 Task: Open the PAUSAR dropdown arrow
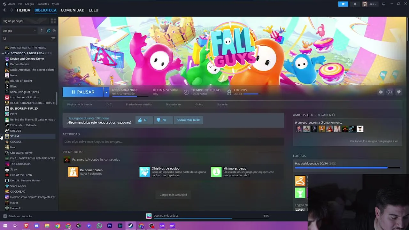(106, 92)
